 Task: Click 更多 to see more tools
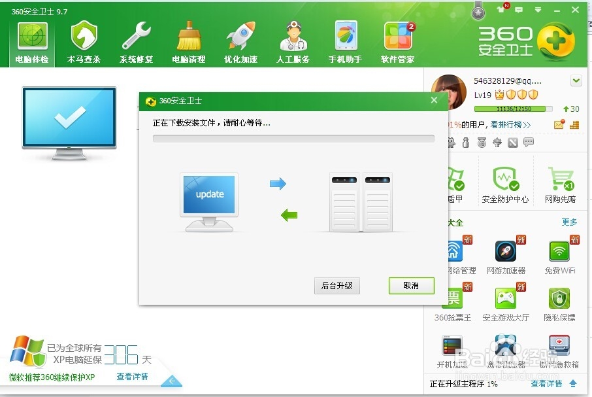569,222
